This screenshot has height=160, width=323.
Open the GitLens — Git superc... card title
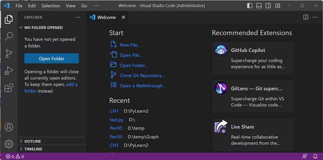pos(257,89)
